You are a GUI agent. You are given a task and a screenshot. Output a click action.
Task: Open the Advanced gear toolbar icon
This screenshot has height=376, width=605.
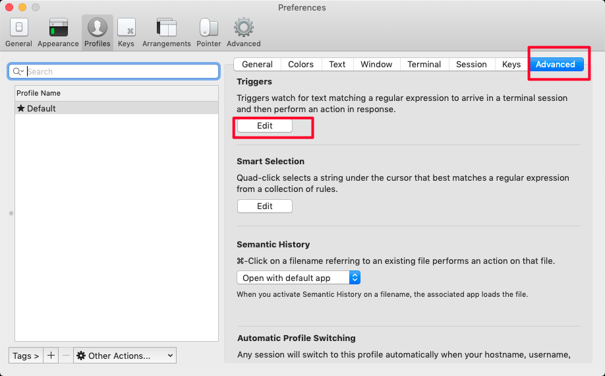(243, 33)
